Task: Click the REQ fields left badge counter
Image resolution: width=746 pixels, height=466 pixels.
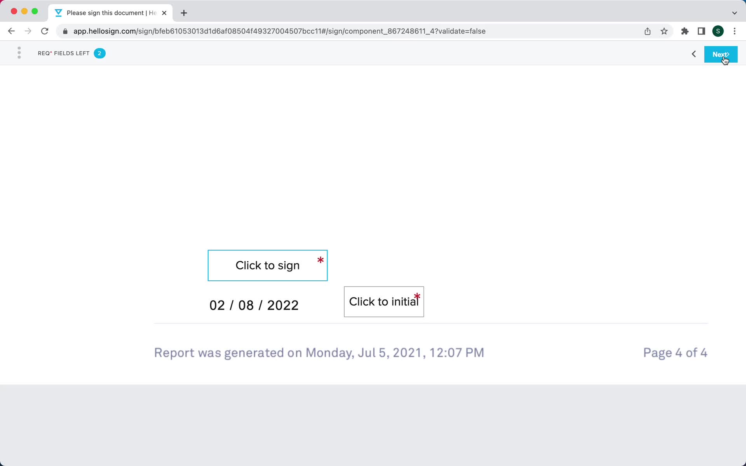Action: 99,53
